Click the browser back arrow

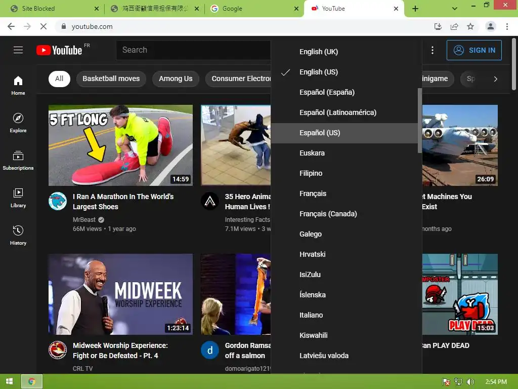pyautogui.click(x=11, y=26)
